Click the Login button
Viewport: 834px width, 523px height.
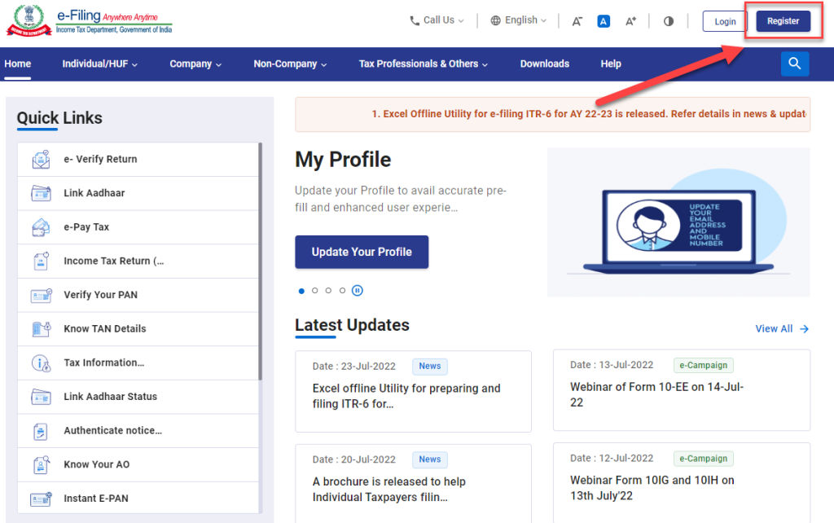click(x=725, y=21)
